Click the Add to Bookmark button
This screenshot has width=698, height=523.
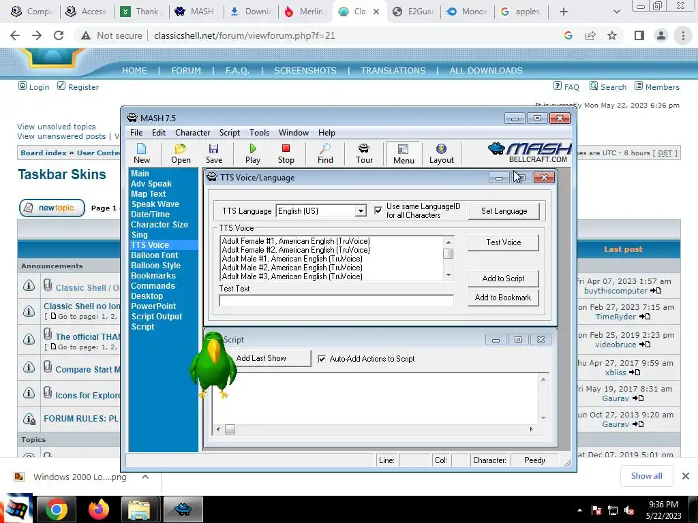point(503,298)
